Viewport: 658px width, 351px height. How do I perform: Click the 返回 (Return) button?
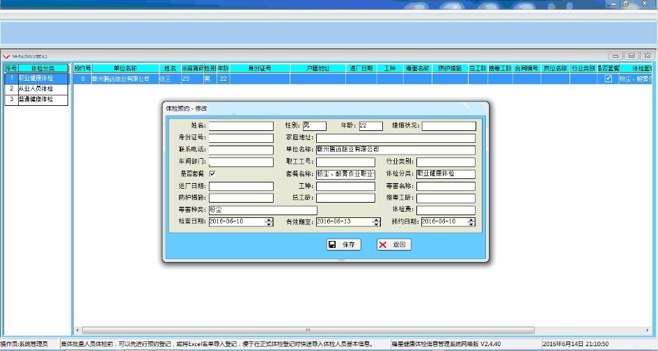tap(394, 244)
